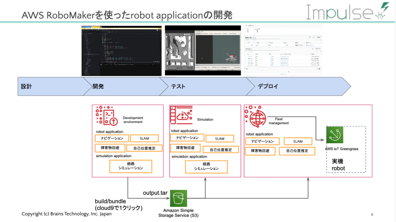Click the AWS IoT Greengrass icon
This screenshot has height=222, width=396.
335,135
